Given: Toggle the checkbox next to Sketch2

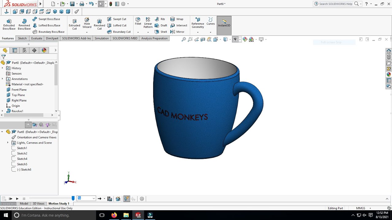Looking at the screenshot, I should point(13,153).
